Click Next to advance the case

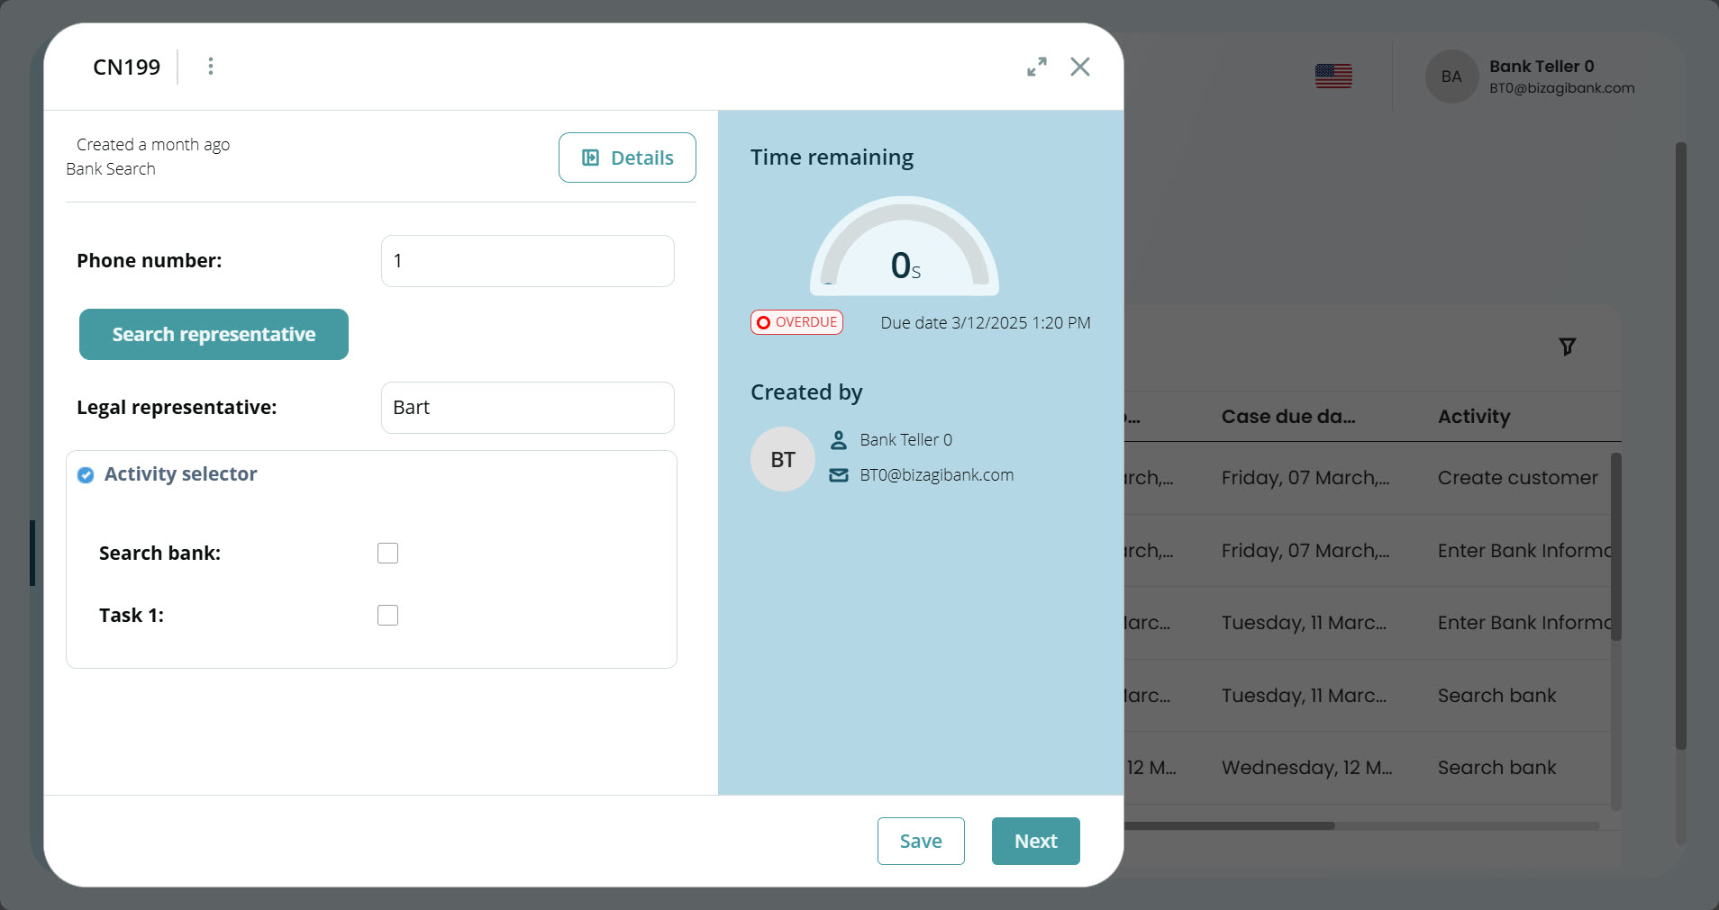[x=1034, y=841]
